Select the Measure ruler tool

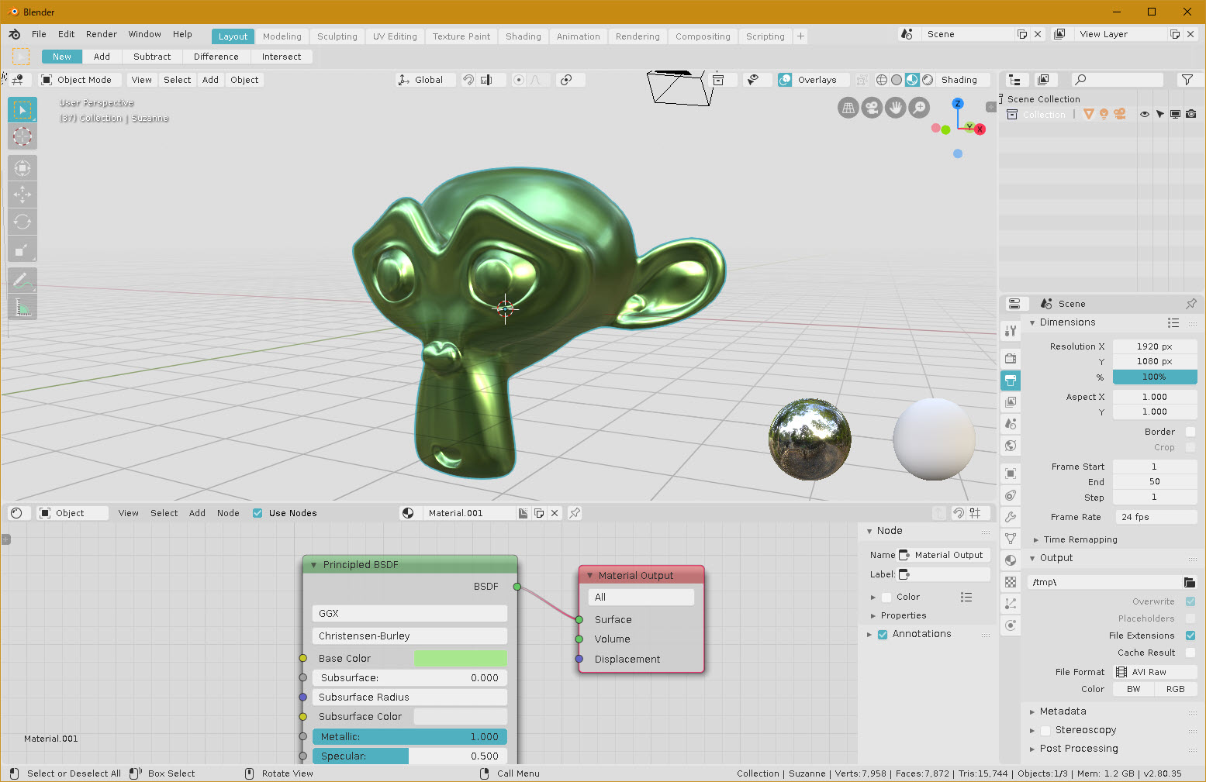click(x=22, y=307)
